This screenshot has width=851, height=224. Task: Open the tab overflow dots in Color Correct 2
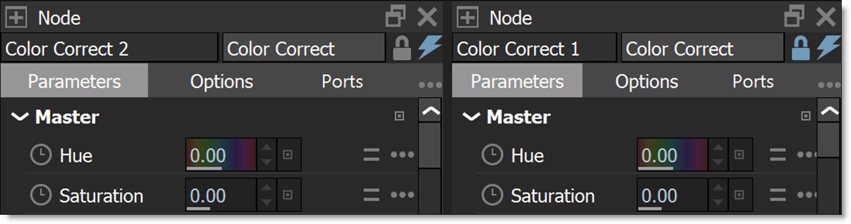[430, 85]
